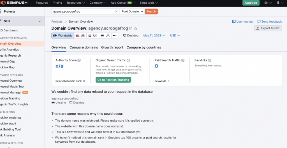Click the info icon next to Organic Search Traffic
287x148 pixels.
coord(128,60)
